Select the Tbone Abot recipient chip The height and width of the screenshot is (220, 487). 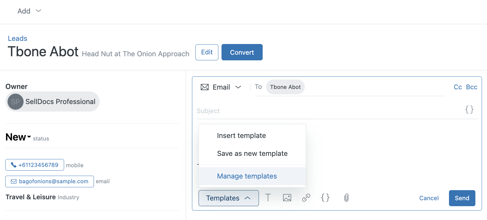click(x=285, y=87)
